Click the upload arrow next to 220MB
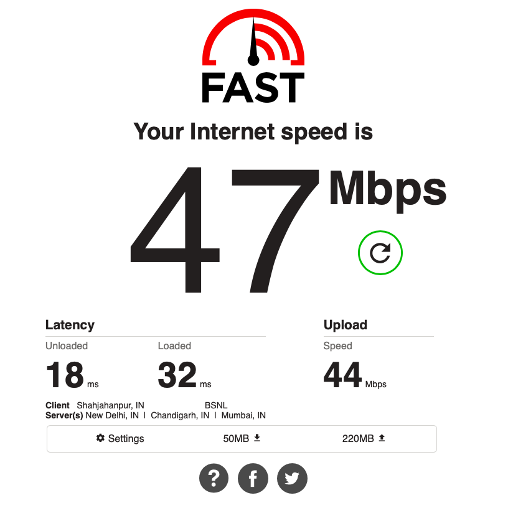 pyautogui.click(x=382, y=438)
